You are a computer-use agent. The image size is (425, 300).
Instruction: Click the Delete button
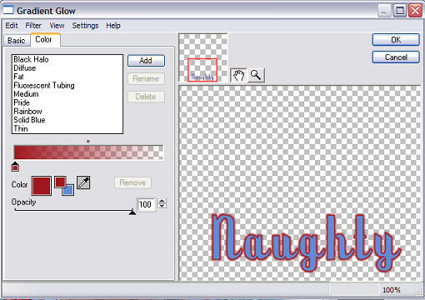pyautogui.click(x=146, y=97)
